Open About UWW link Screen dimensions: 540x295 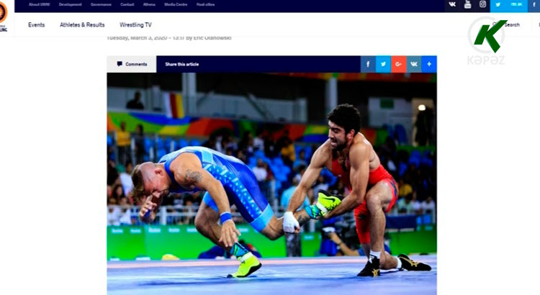click(40, 4)
